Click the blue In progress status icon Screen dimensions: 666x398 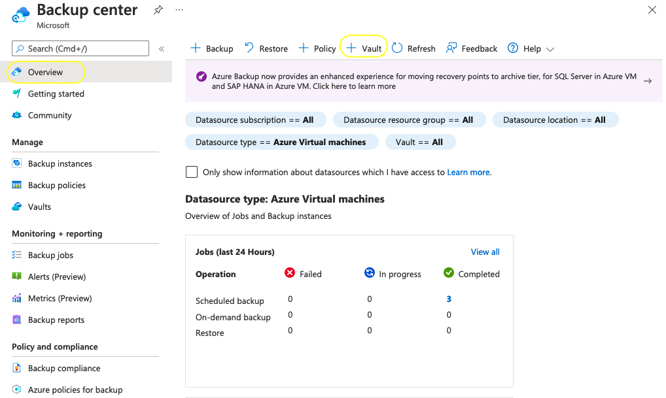click(x=370, y=273)
